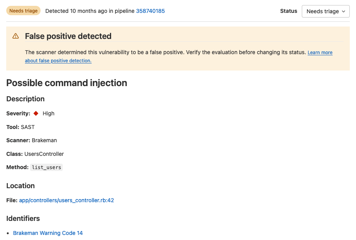
Task: Click the UsersController class name
Action: (x=44, y=154)
